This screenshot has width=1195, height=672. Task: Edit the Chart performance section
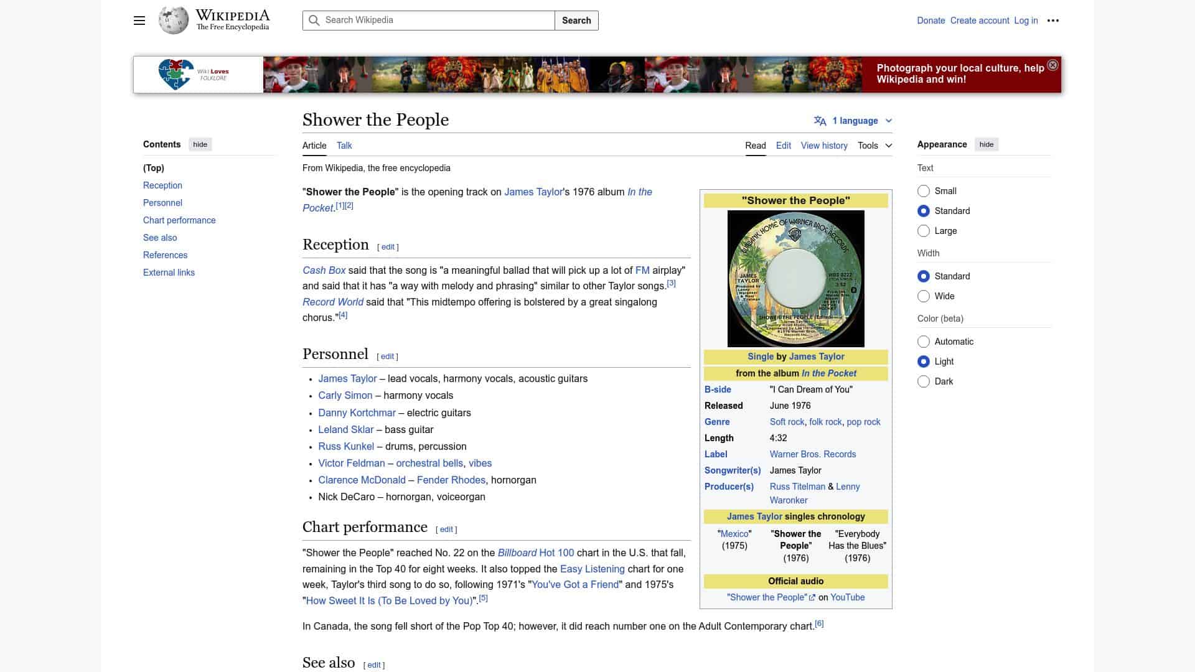click(446, 530)
